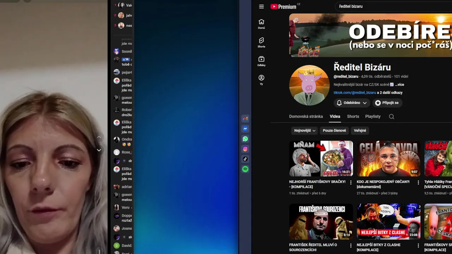Open Gmail from the side app strip
Screen dimensions: 452x254
(245, 119)
